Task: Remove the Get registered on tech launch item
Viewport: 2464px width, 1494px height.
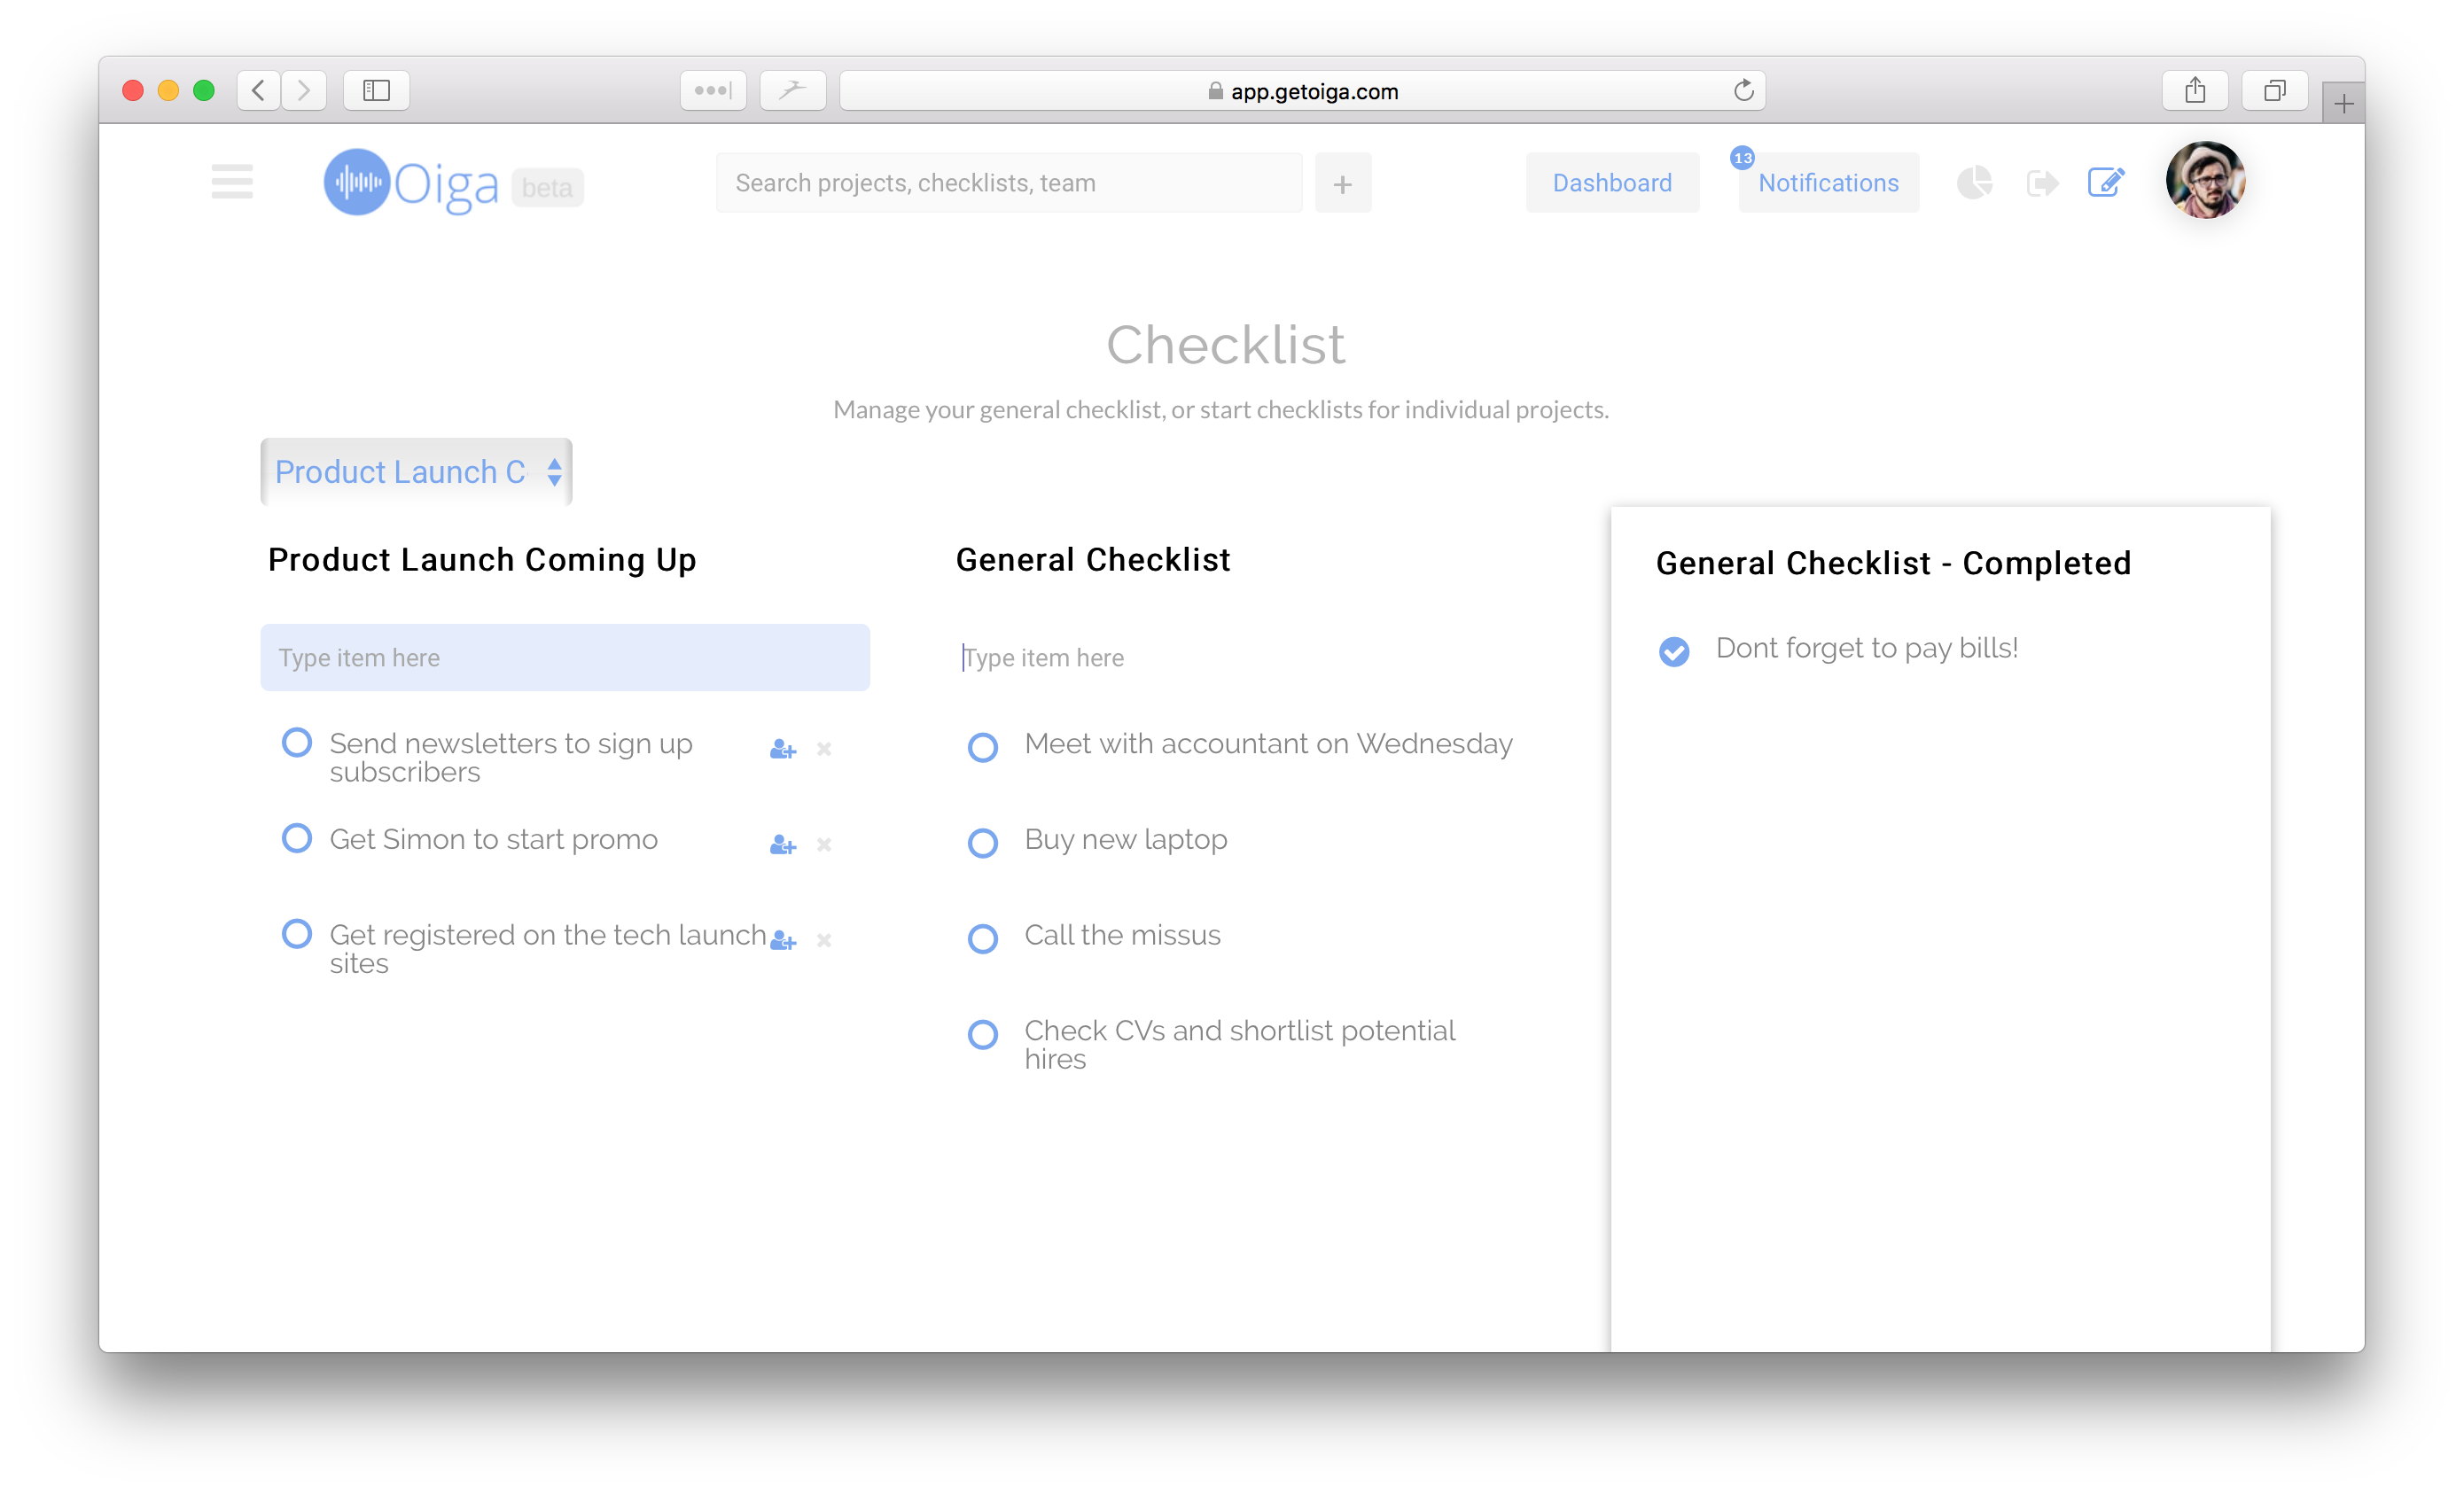Action: click(x=824, y=940)
